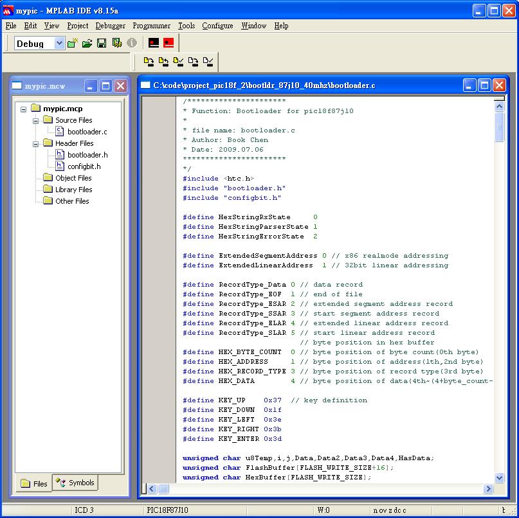This screenshot has width=519, height=518.
Task: Click the mypic.mcp folder icon
Action: point(36,108)
